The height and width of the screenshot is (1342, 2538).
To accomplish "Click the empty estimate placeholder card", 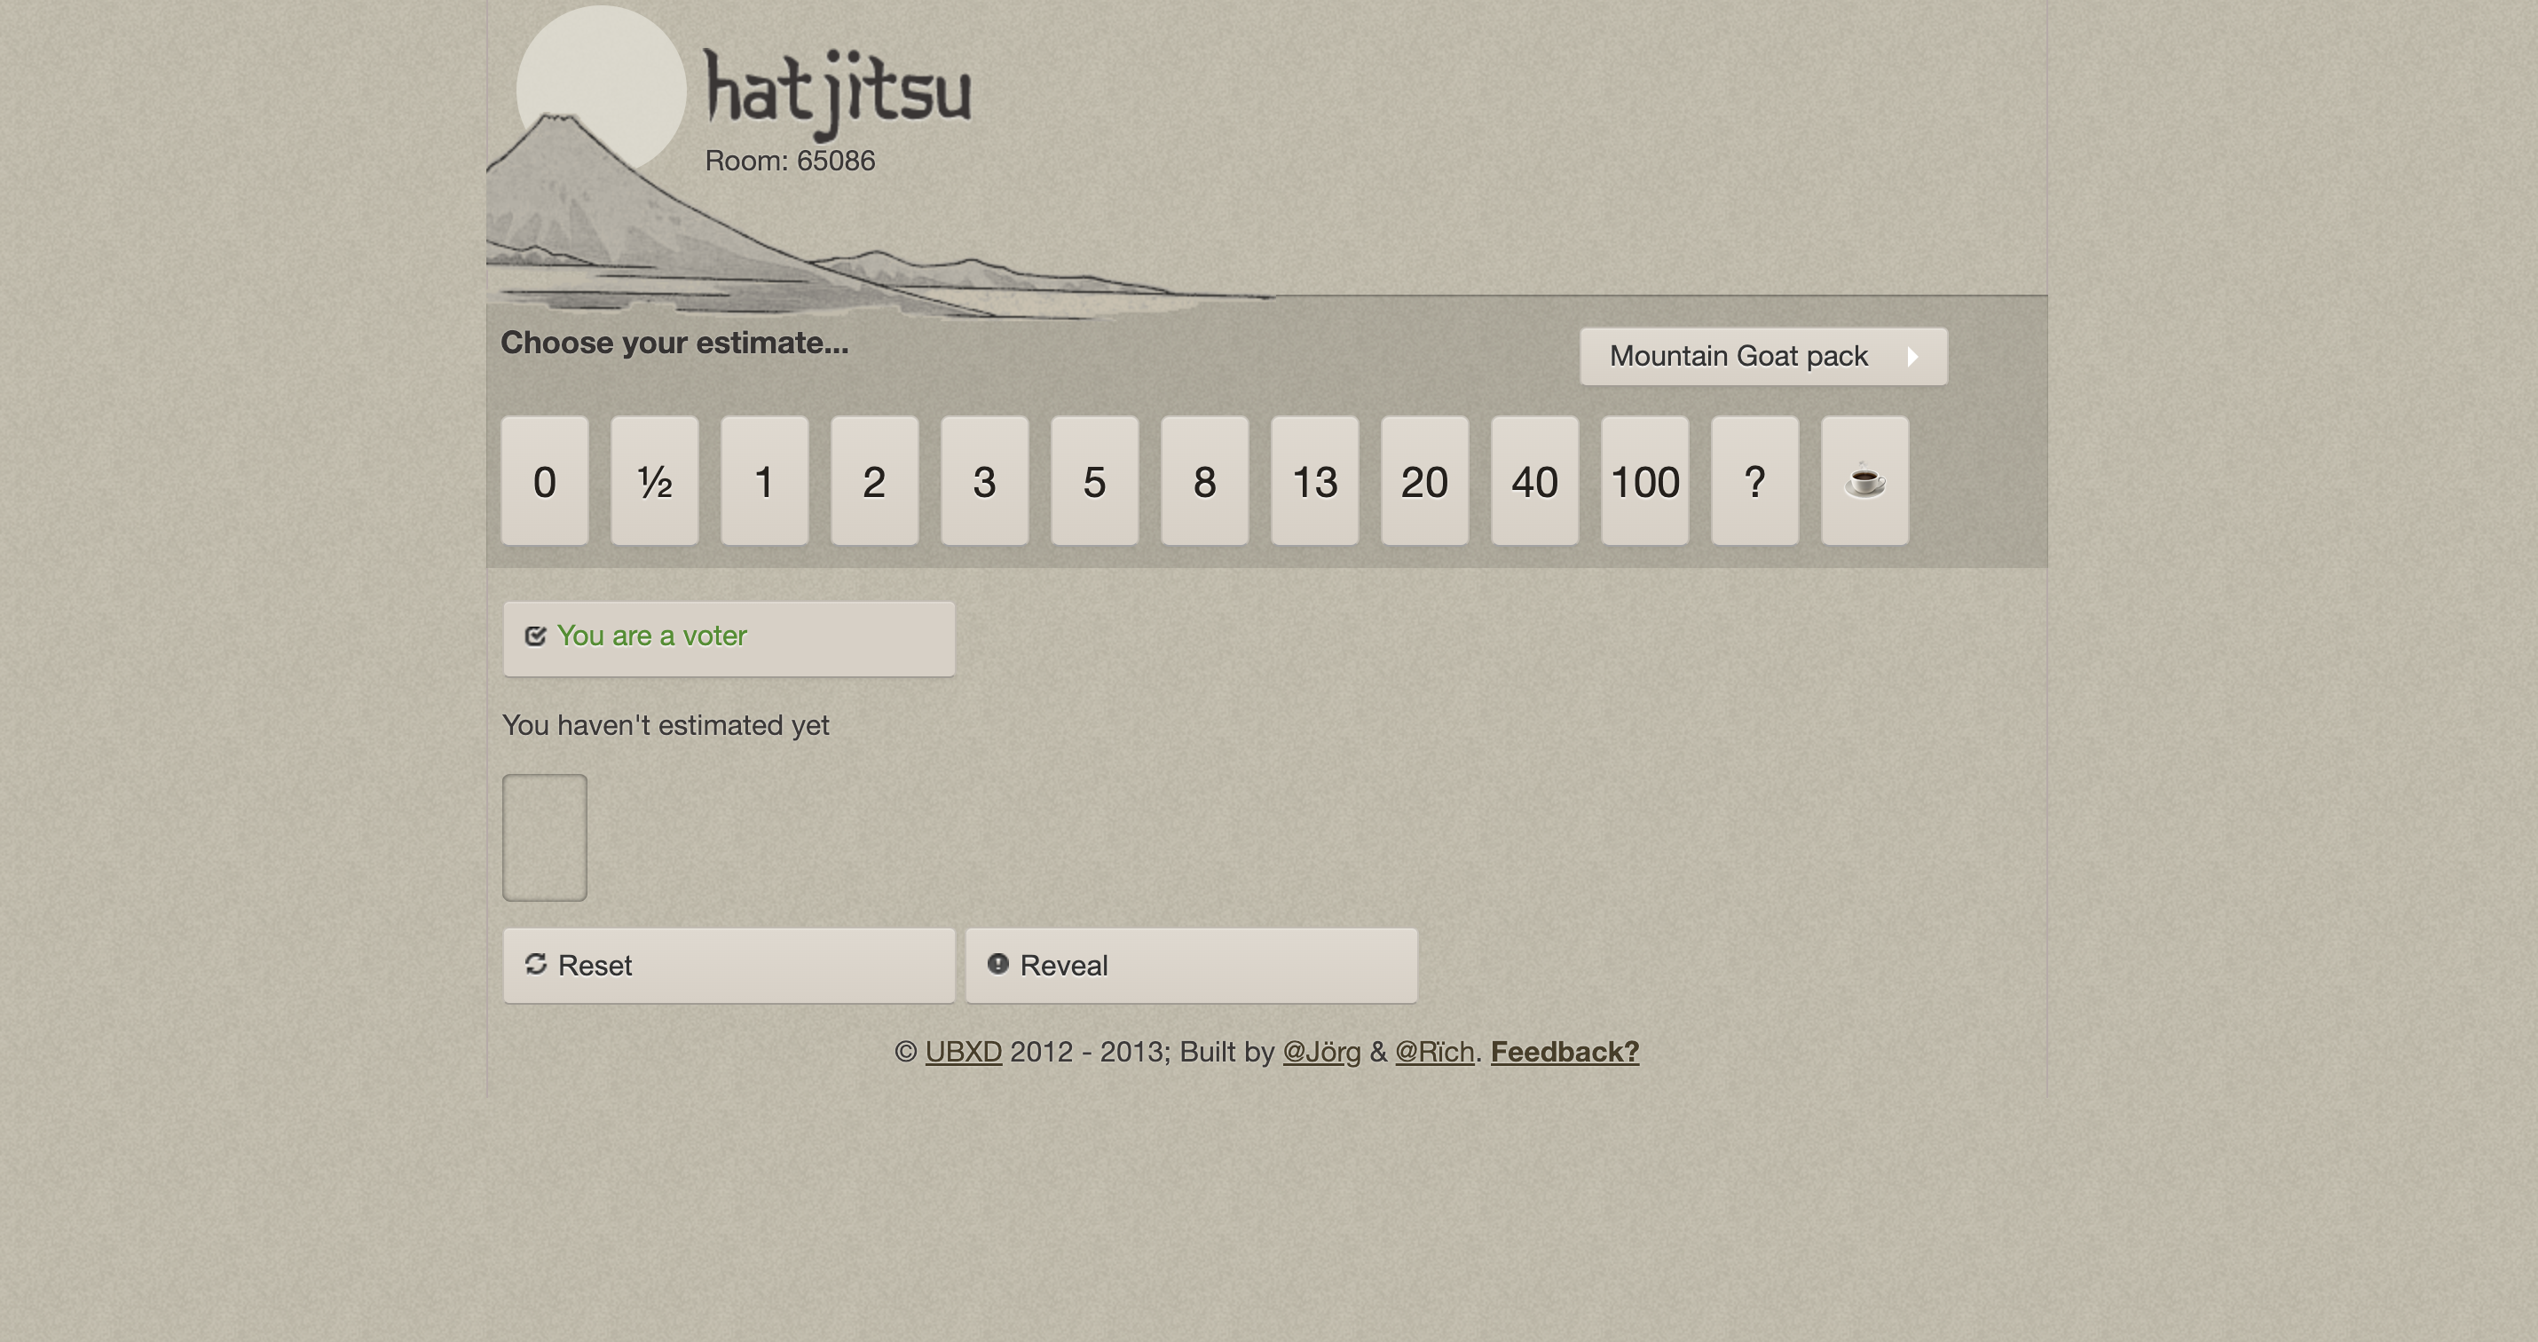I will pos(545,837).
